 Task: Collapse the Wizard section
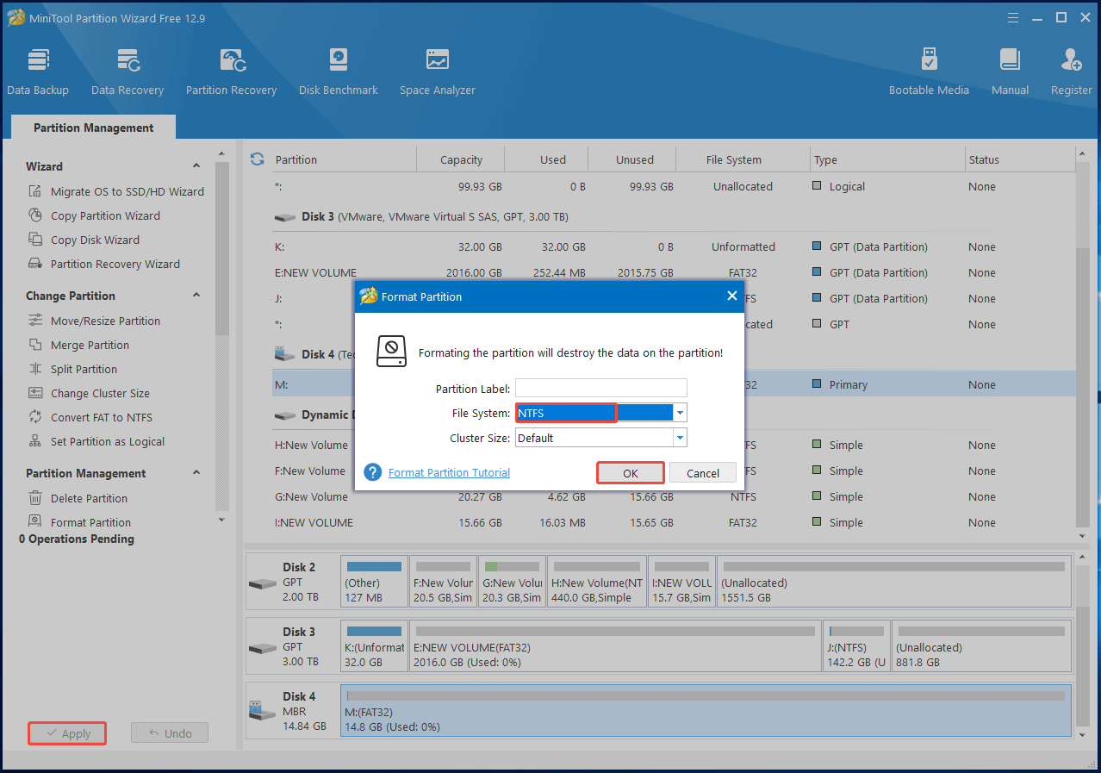(196, 166)
